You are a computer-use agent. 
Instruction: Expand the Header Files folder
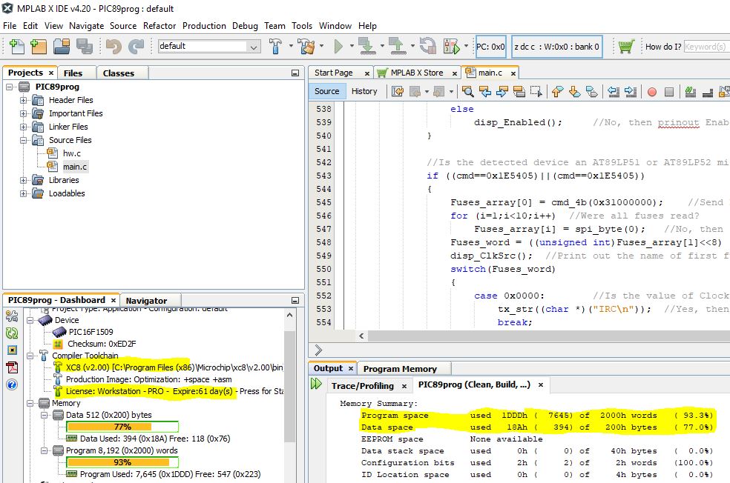23,100
